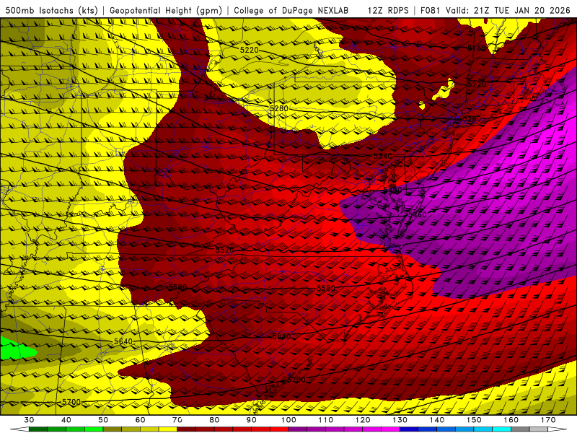Select the bright green legend swatch below 50

point(94,429)
